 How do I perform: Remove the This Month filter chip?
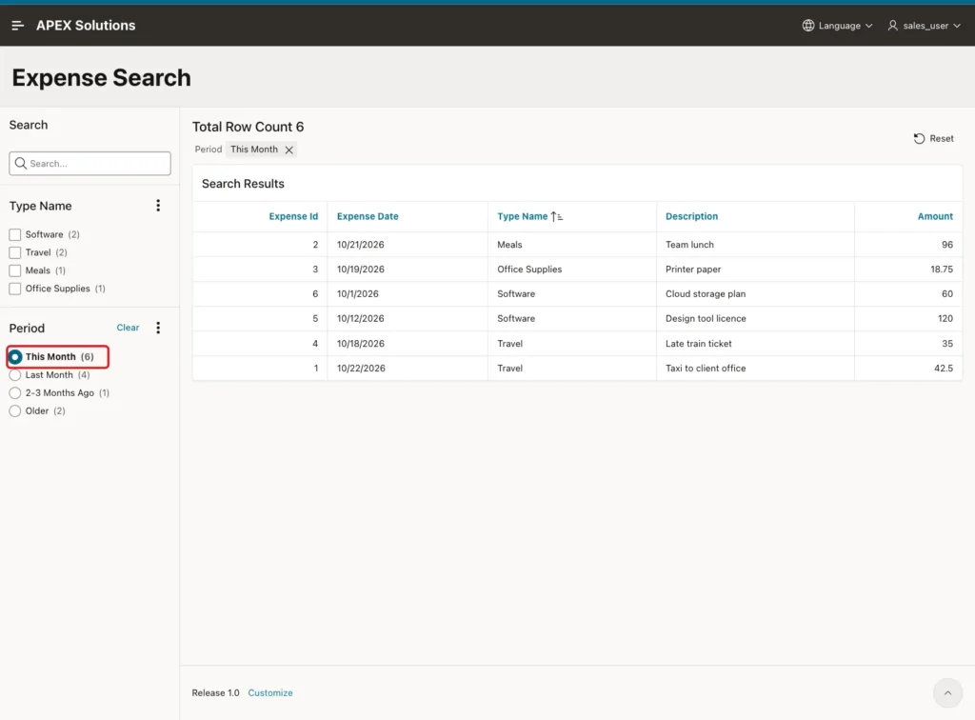coord(289,150)
